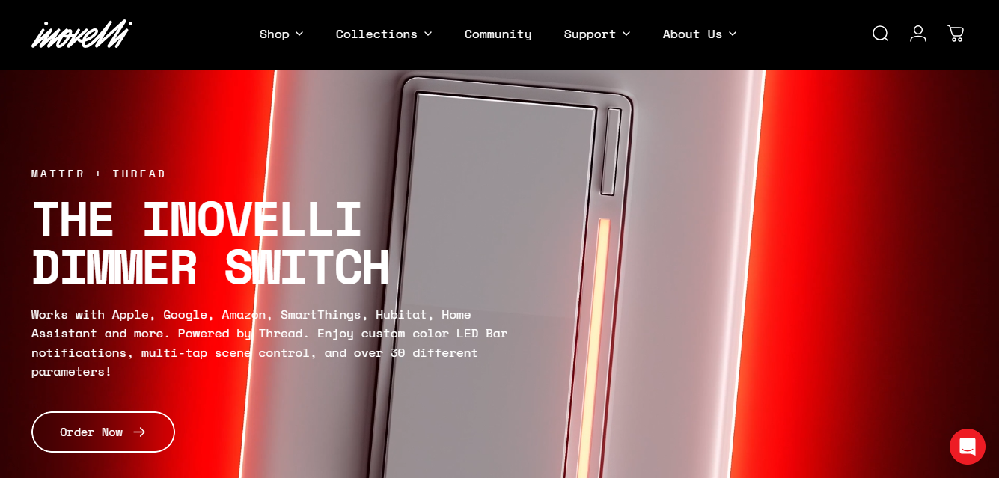Click the Inovelli Dimmer Switch headline
This screenshot has height=478, width=999.
click(x=210, y=244)
